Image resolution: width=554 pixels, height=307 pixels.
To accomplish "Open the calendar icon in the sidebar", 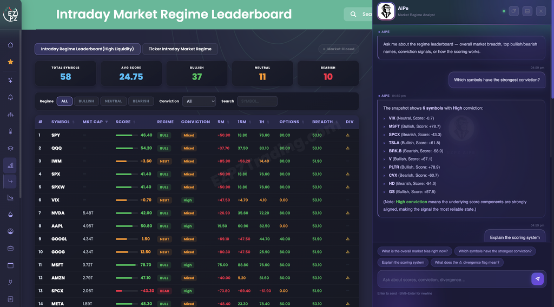I will point(11,265).
